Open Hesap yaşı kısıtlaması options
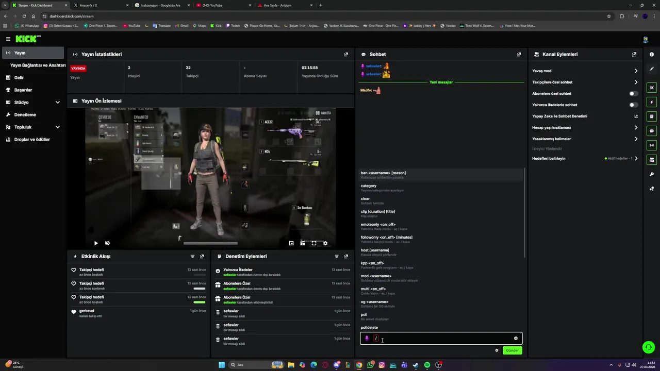The image size is (660, 371). point(585,128)
